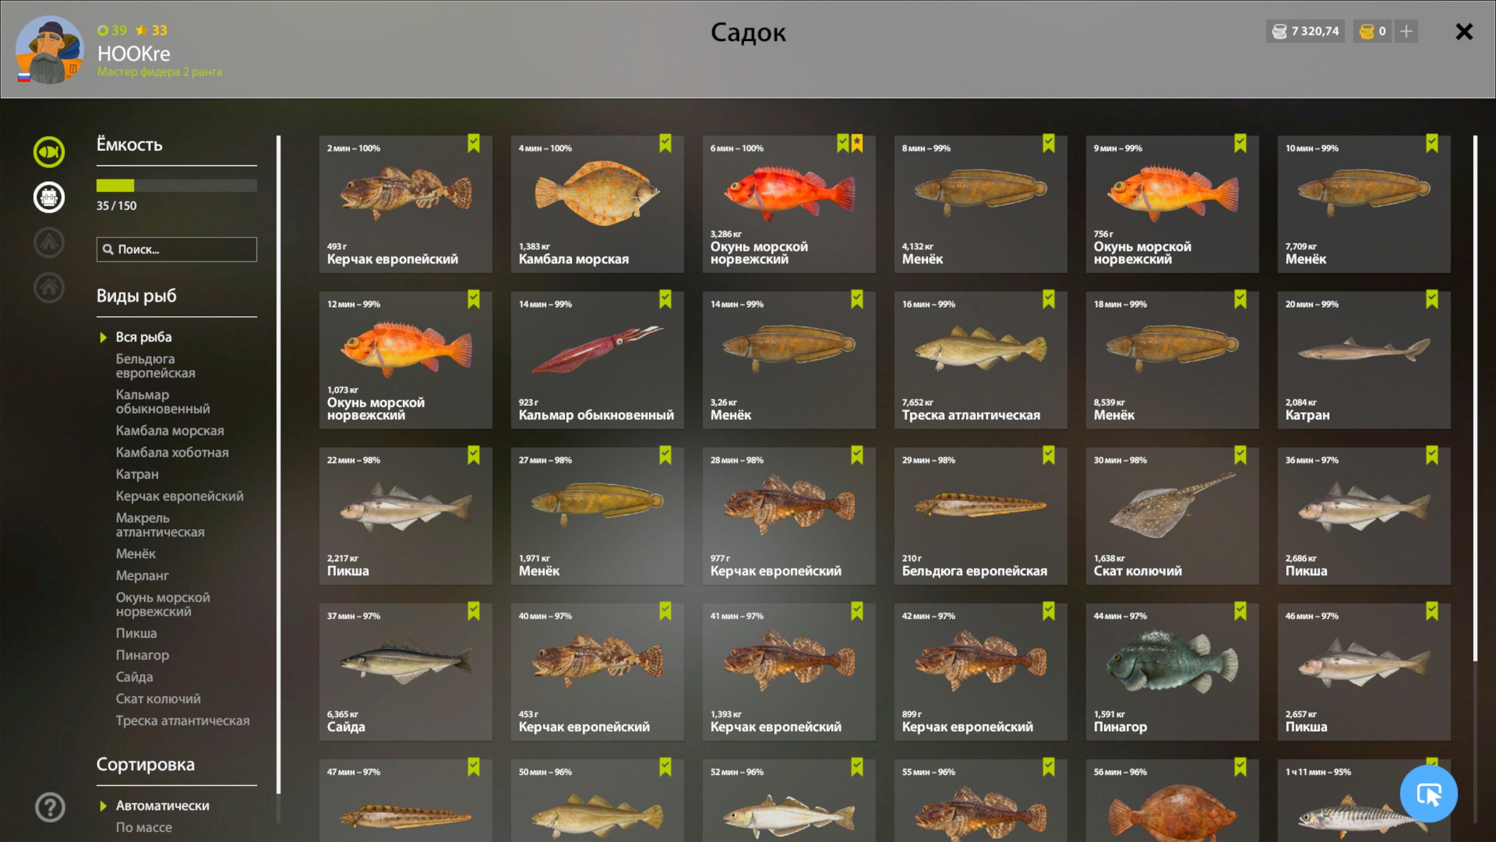
Task: Filter by Треска атлантическая species
Action: 182,721
